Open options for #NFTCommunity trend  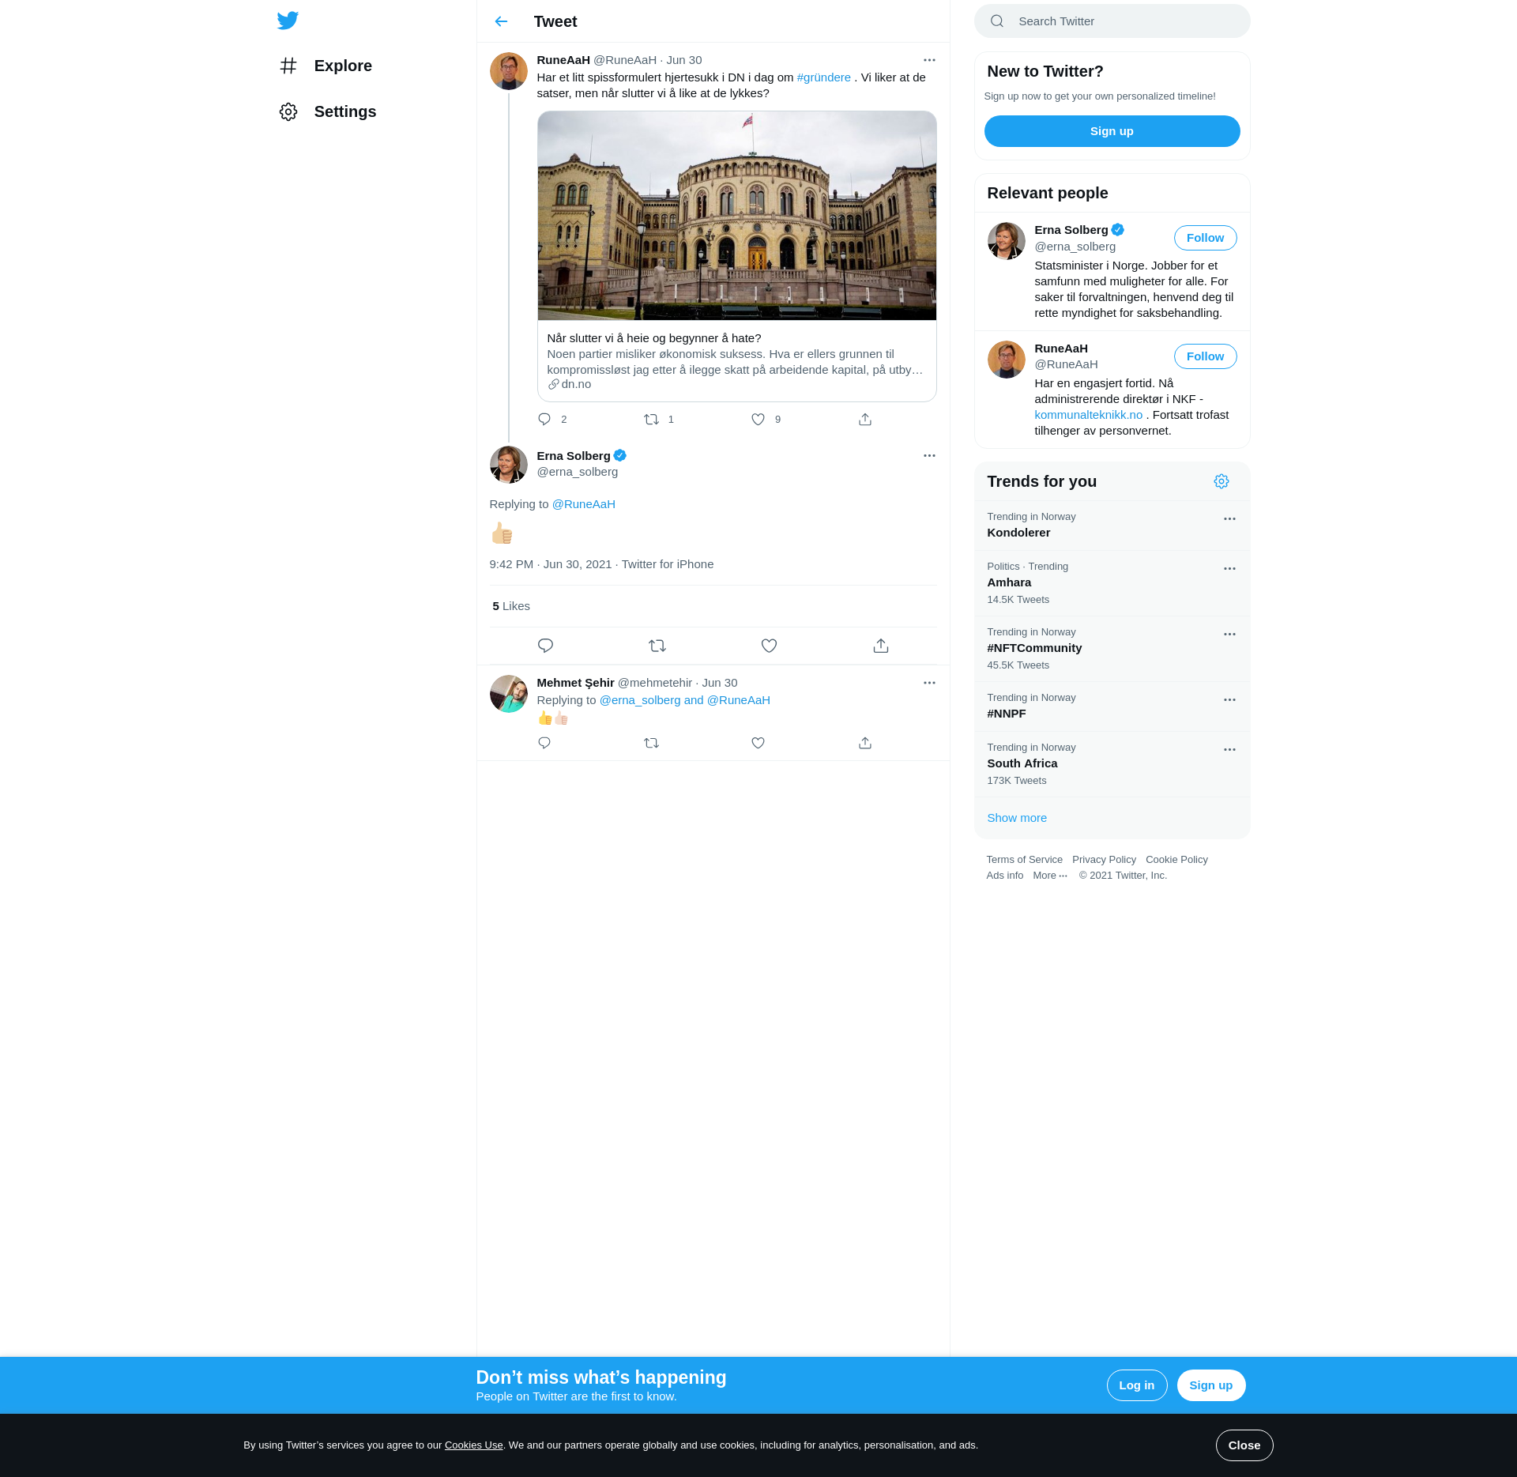click(x=1229, y=635)
